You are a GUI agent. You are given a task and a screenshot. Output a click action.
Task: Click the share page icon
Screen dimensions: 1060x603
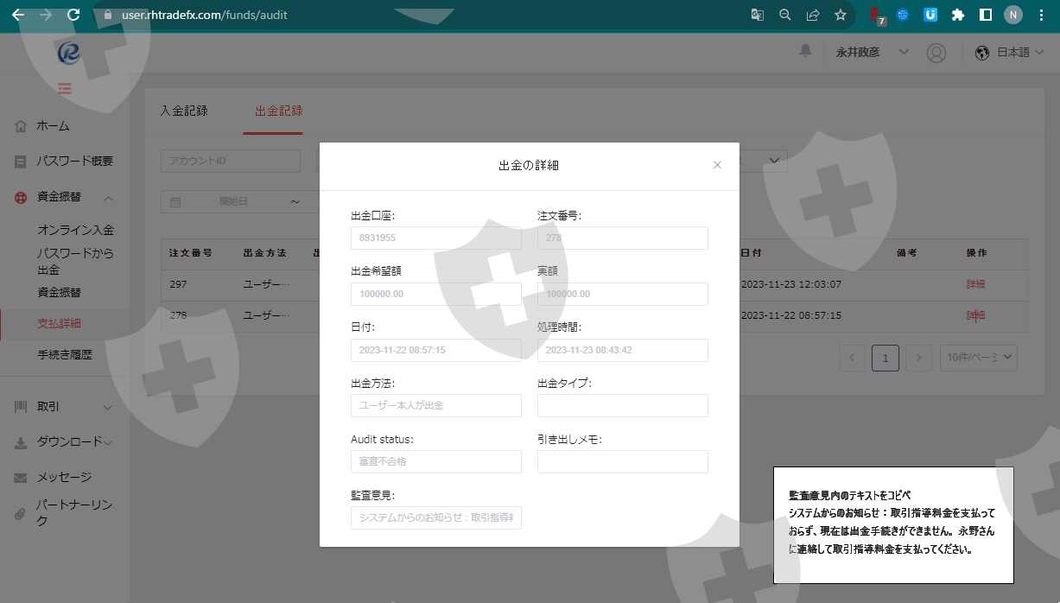812,15
